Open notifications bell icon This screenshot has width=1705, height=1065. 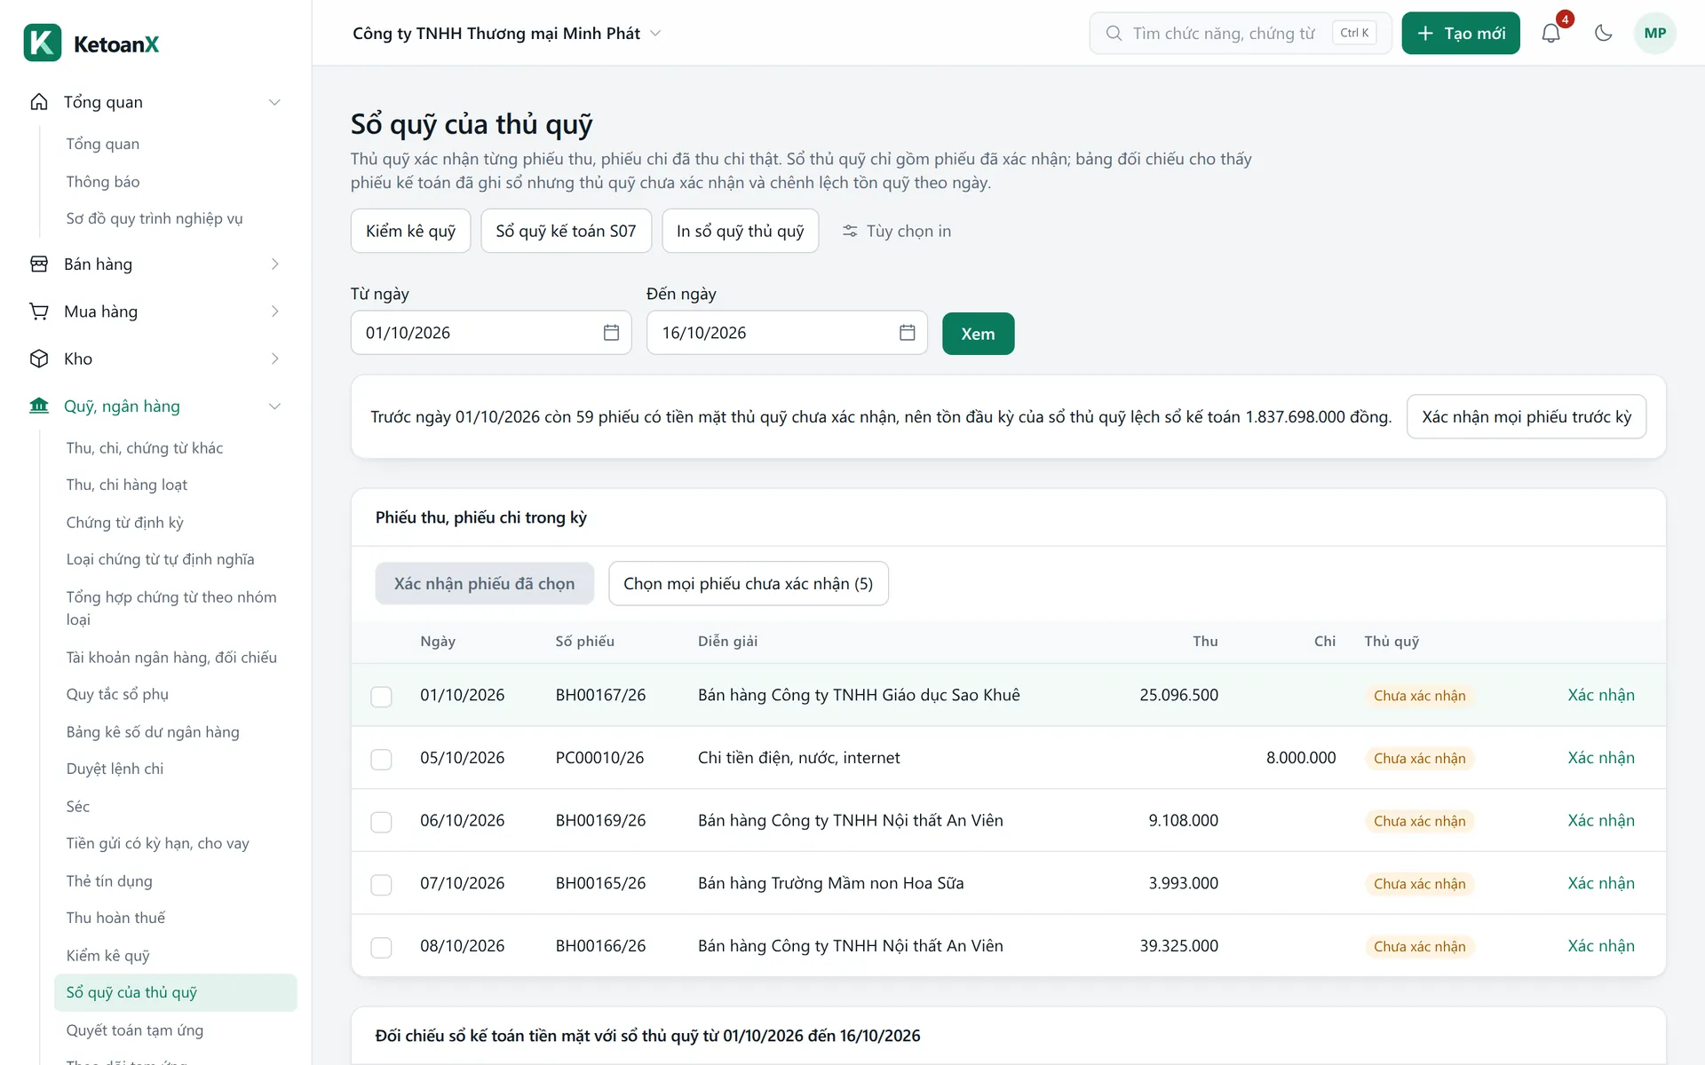point(1550,34)
